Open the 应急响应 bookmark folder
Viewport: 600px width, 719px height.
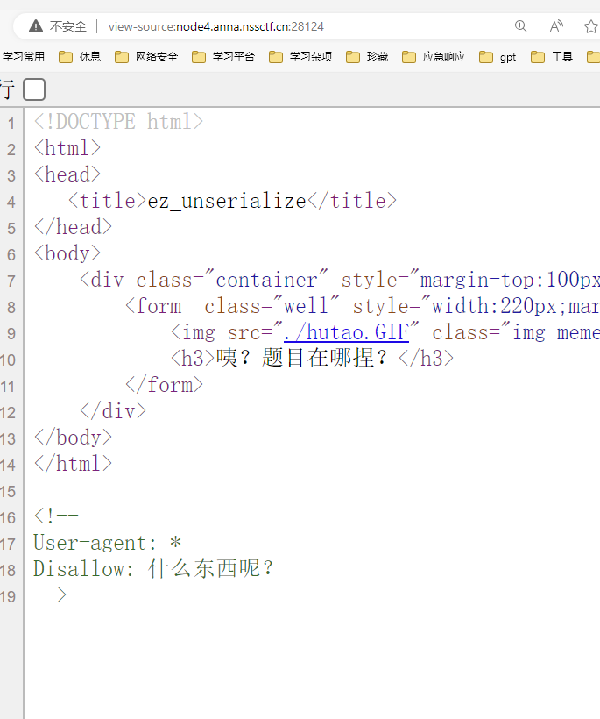(434, 56)
